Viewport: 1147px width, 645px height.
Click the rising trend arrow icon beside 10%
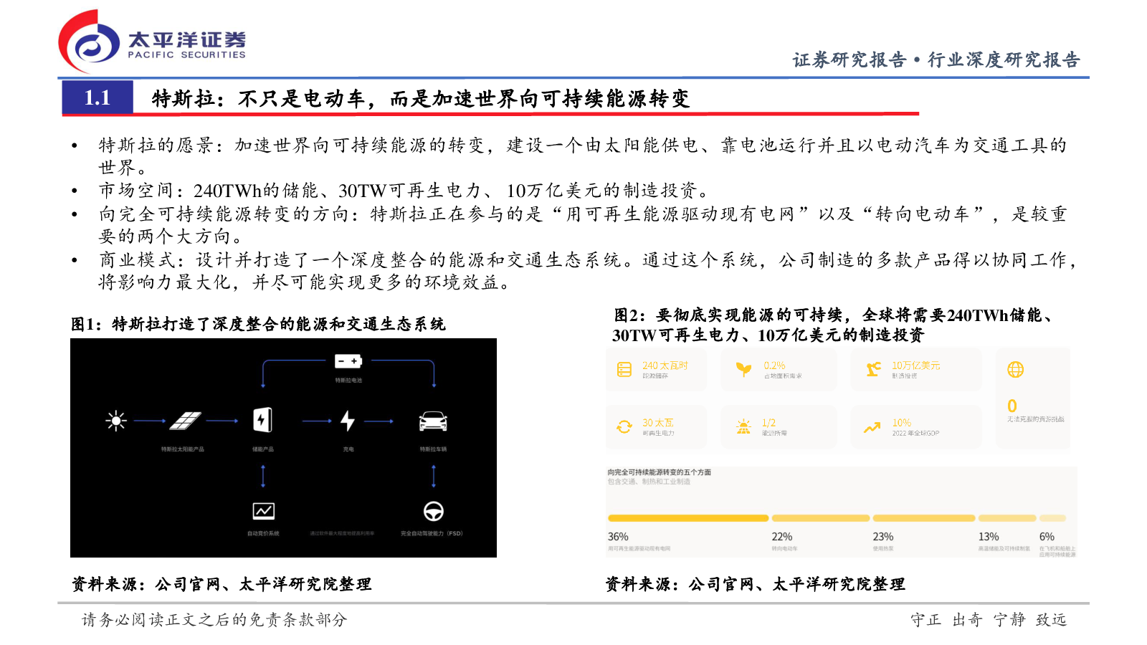pyautogui.click(x=872, y=428)
